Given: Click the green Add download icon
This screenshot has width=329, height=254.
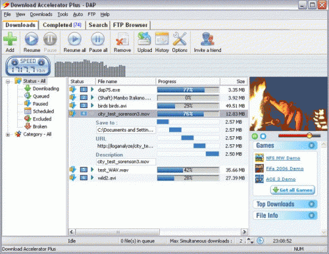Looking at the screenshot, I should pyautogui.click(x=10, y=39).
